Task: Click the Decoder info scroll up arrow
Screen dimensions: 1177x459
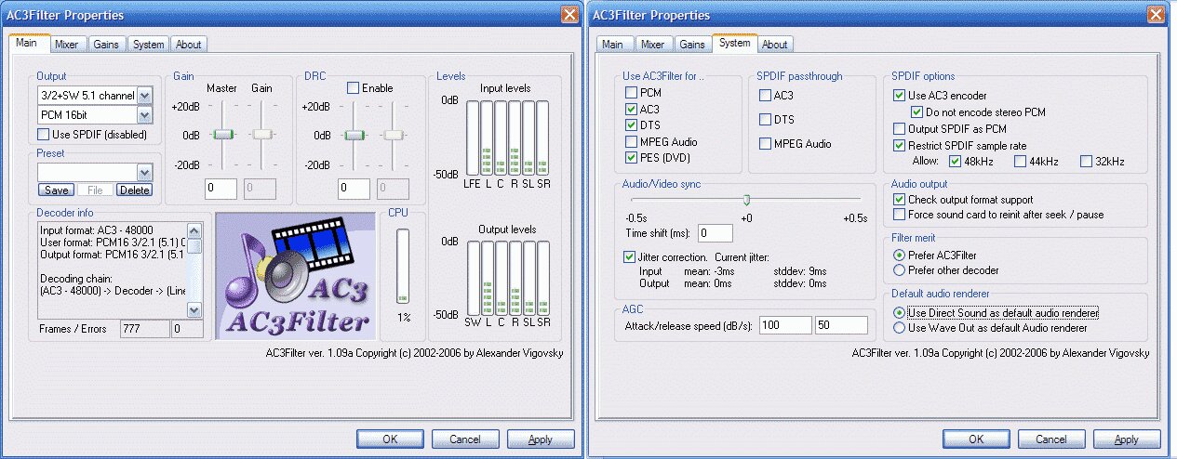Action: 194,229
